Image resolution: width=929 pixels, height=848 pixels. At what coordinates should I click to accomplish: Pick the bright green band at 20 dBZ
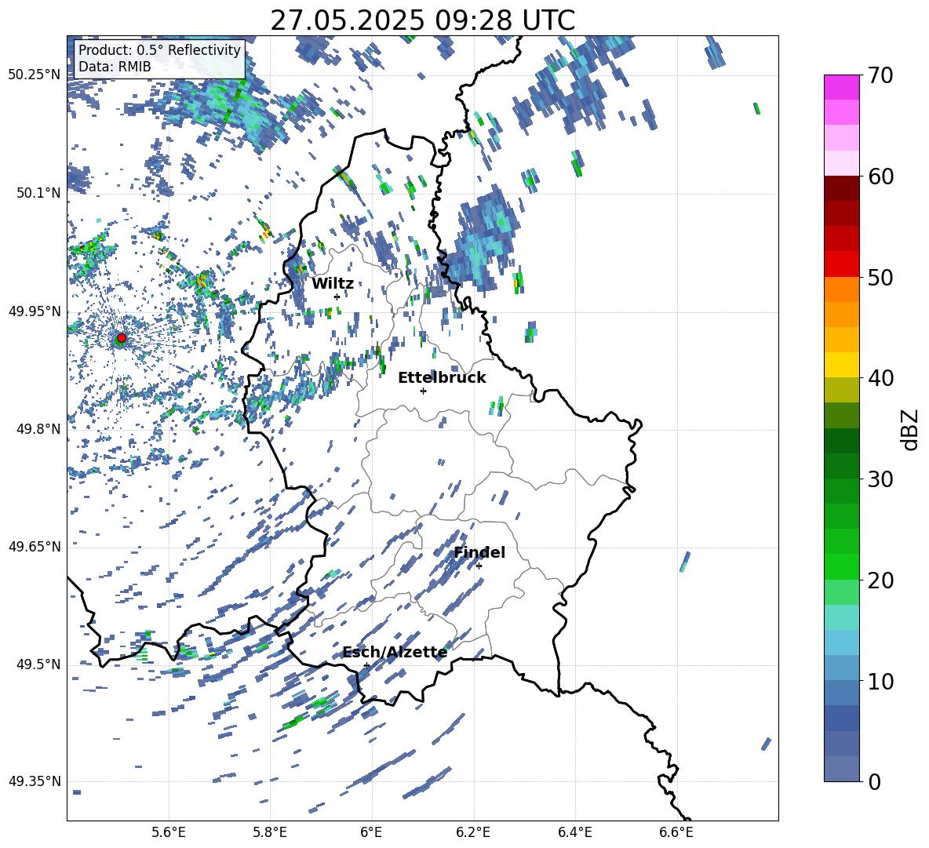pos(842,566)
